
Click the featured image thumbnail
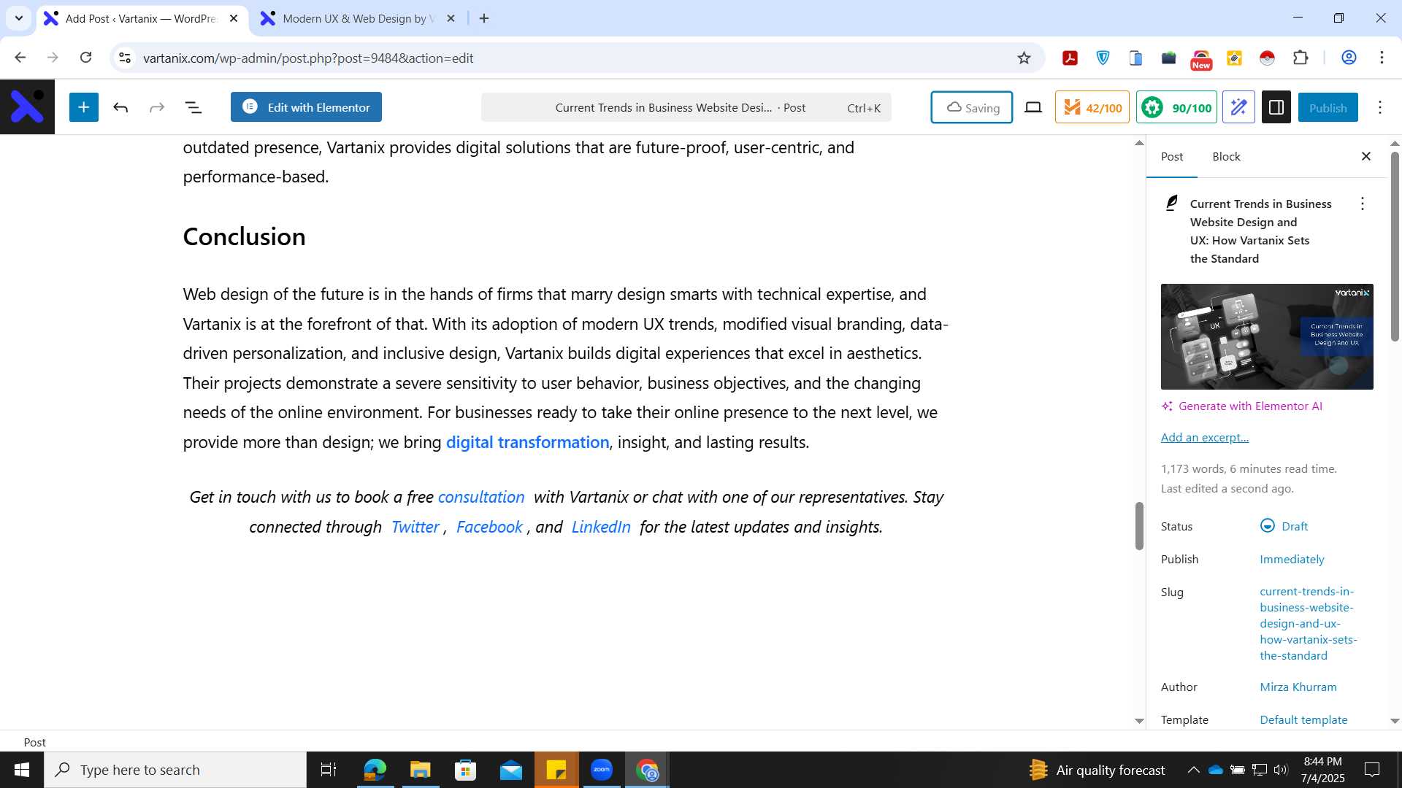1267,336
